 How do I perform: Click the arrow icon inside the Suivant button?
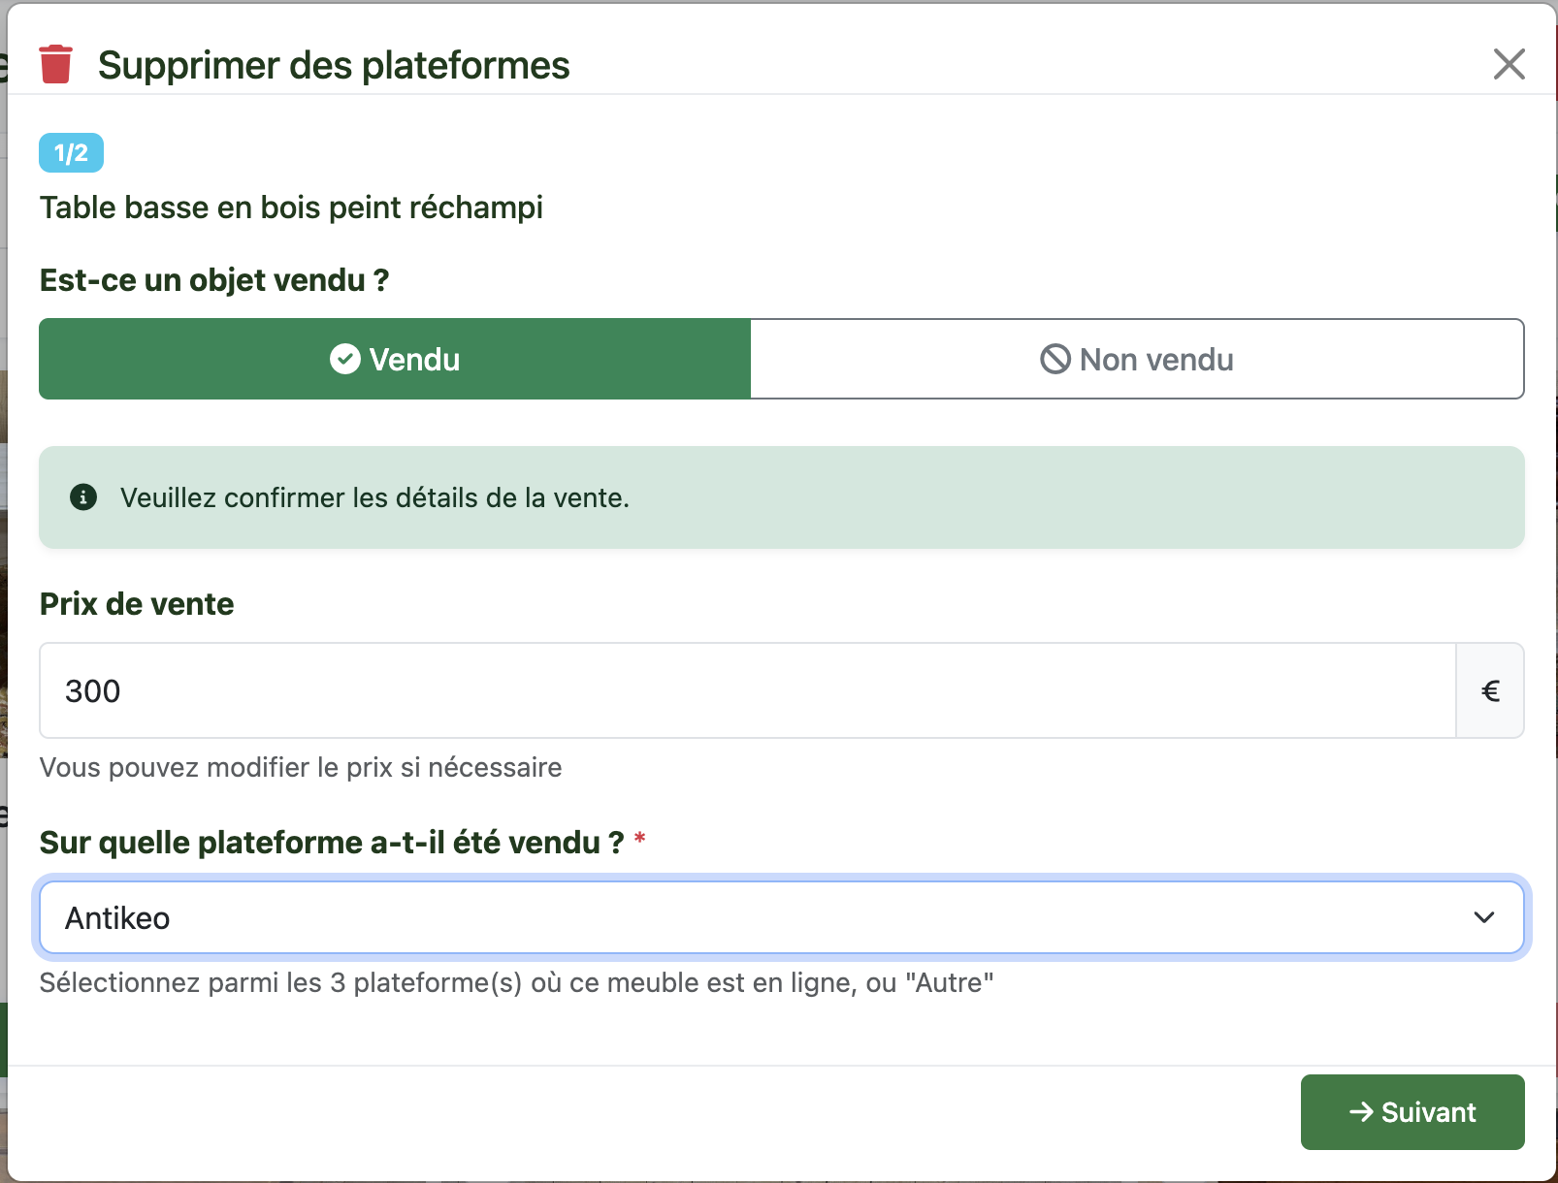point(1362,1112)
